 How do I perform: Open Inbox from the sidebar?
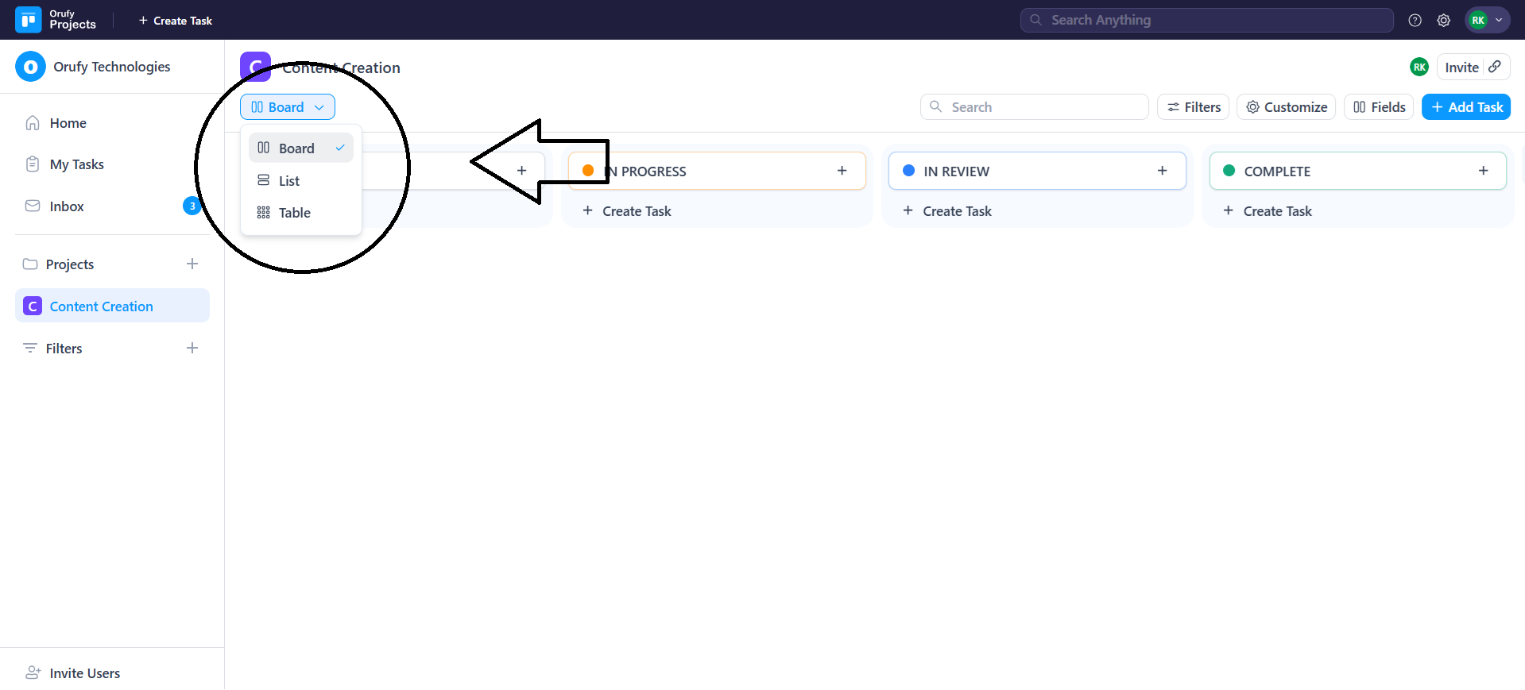coord(67,206)
